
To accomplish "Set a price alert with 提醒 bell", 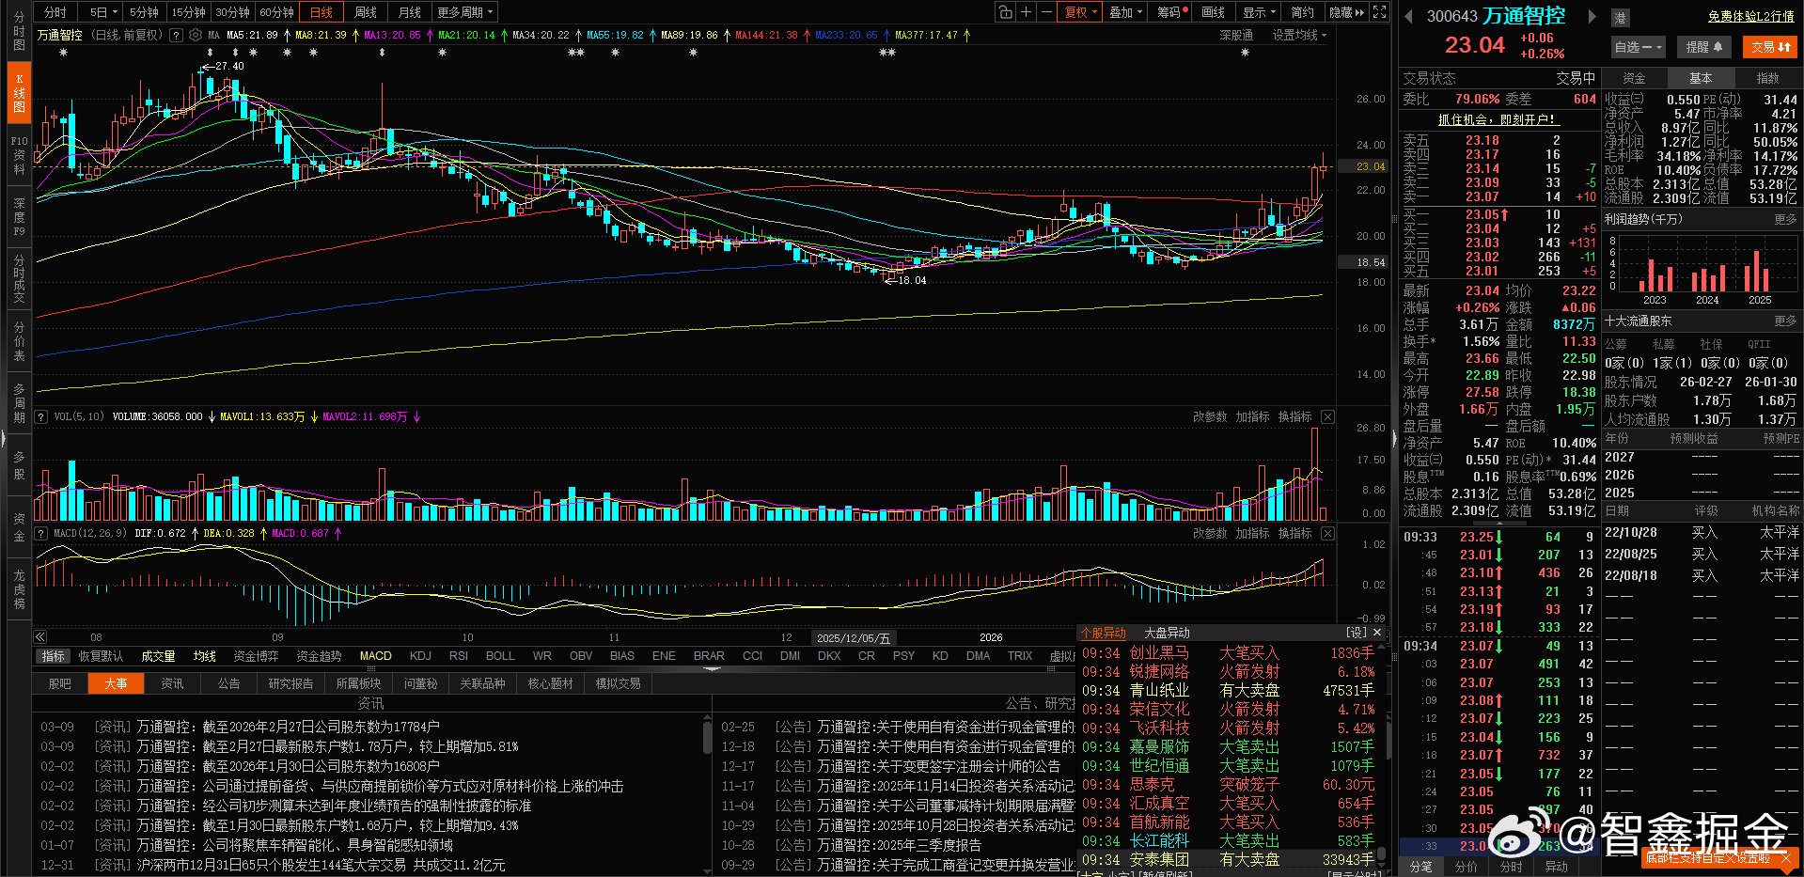I will tap(1703, 47).
